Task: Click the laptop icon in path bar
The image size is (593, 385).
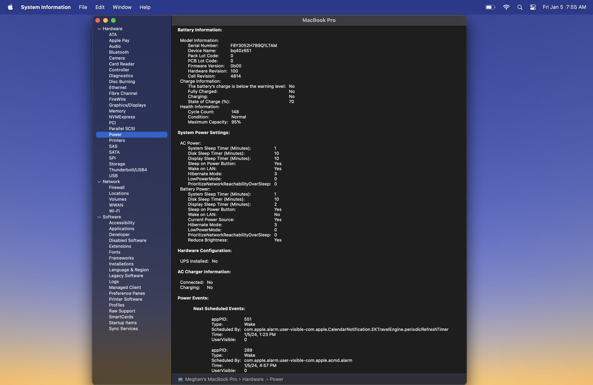Action: pyautogui.click(x=180, y=379)
